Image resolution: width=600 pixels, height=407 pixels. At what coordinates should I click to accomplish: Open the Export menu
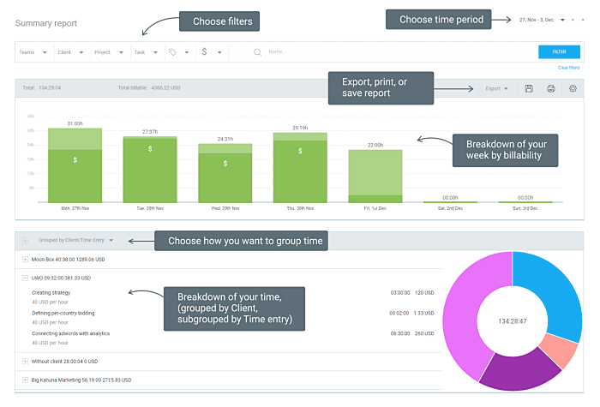pos(496,89)
